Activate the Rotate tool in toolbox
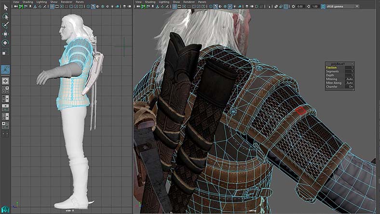The height and width of the screenshot is (214, 380). [x=5, y=42]
